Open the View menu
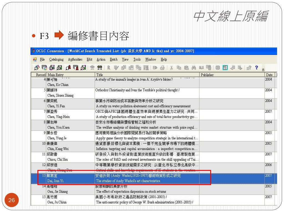 125,59
